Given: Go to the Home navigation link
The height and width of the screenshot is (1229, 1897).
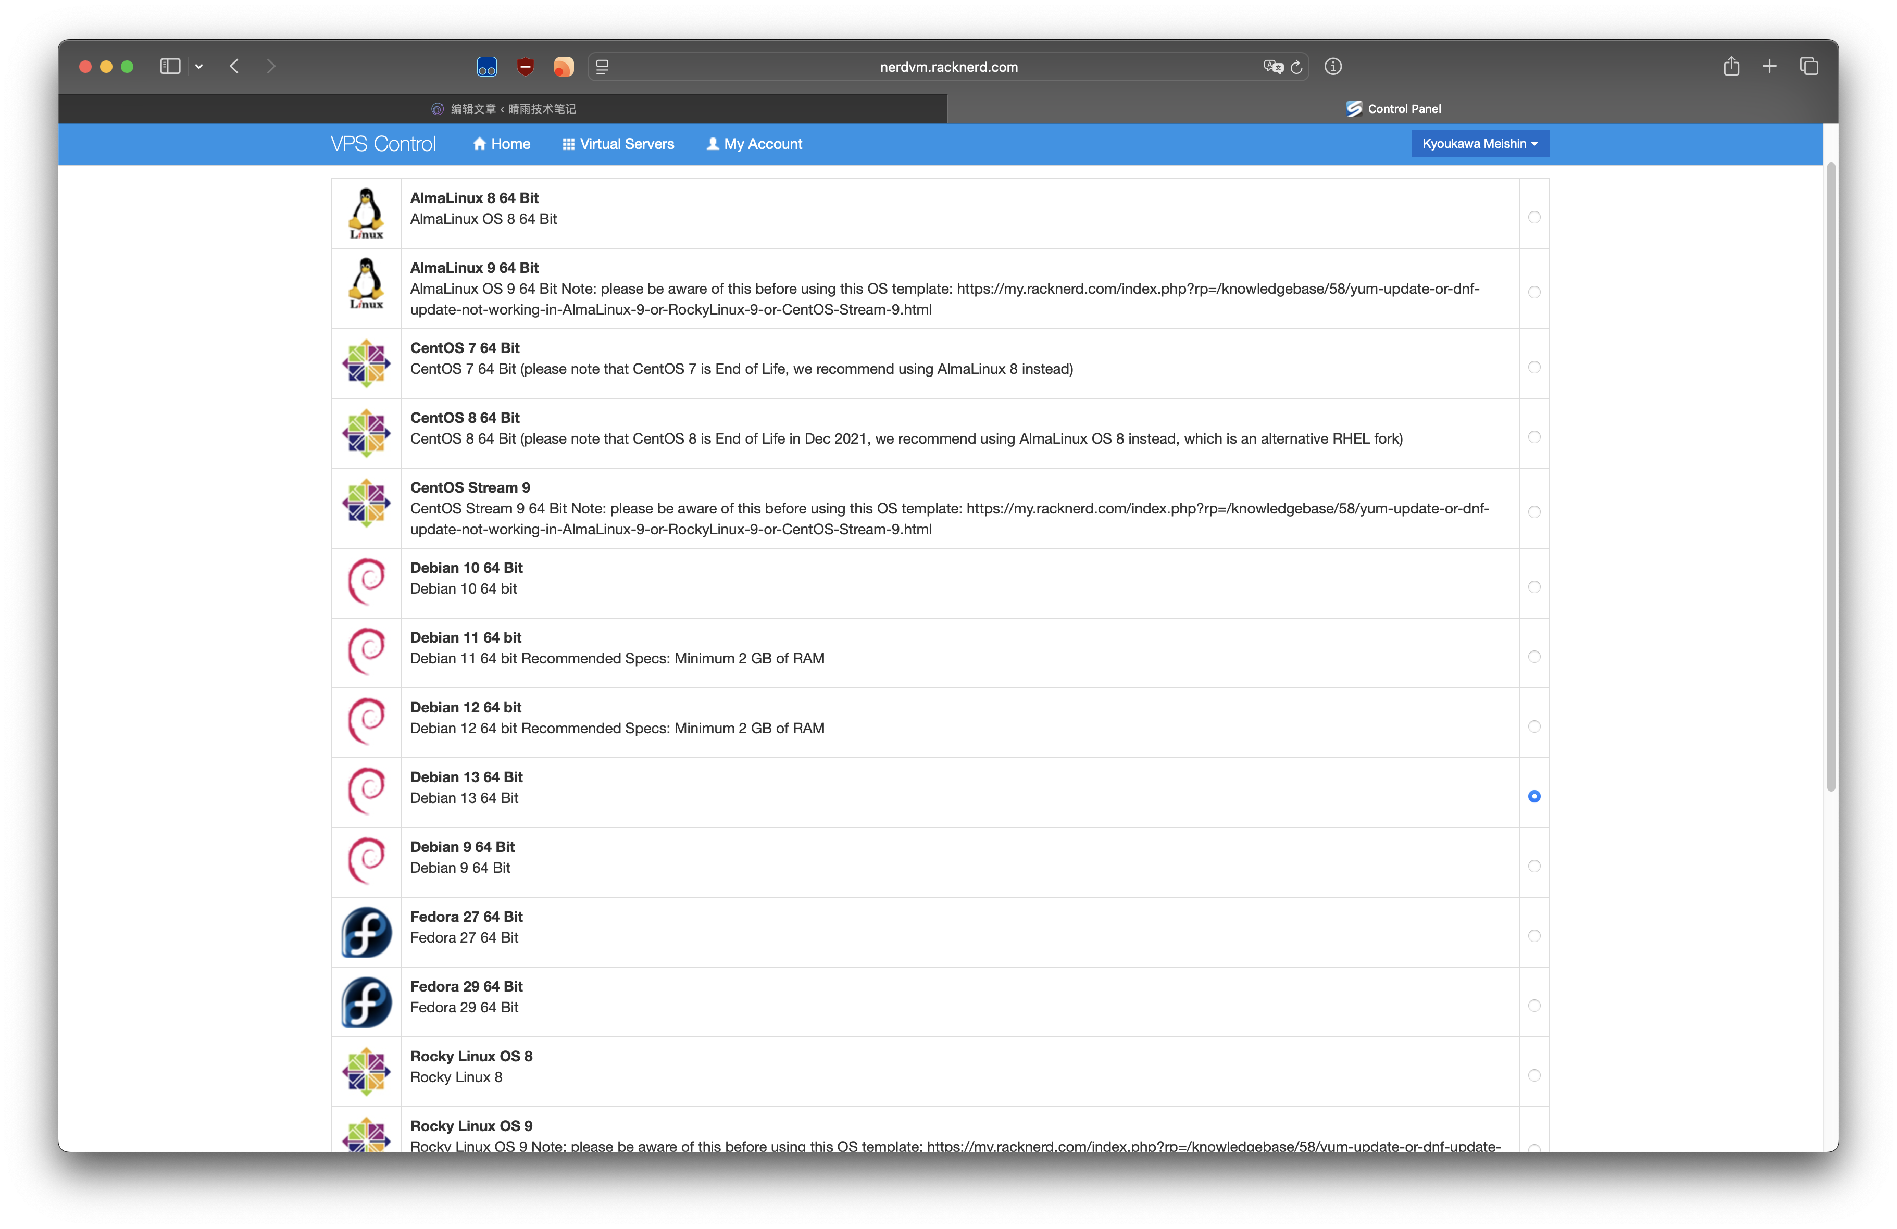Looking at the screenshot, I should (x=502, y=144).
